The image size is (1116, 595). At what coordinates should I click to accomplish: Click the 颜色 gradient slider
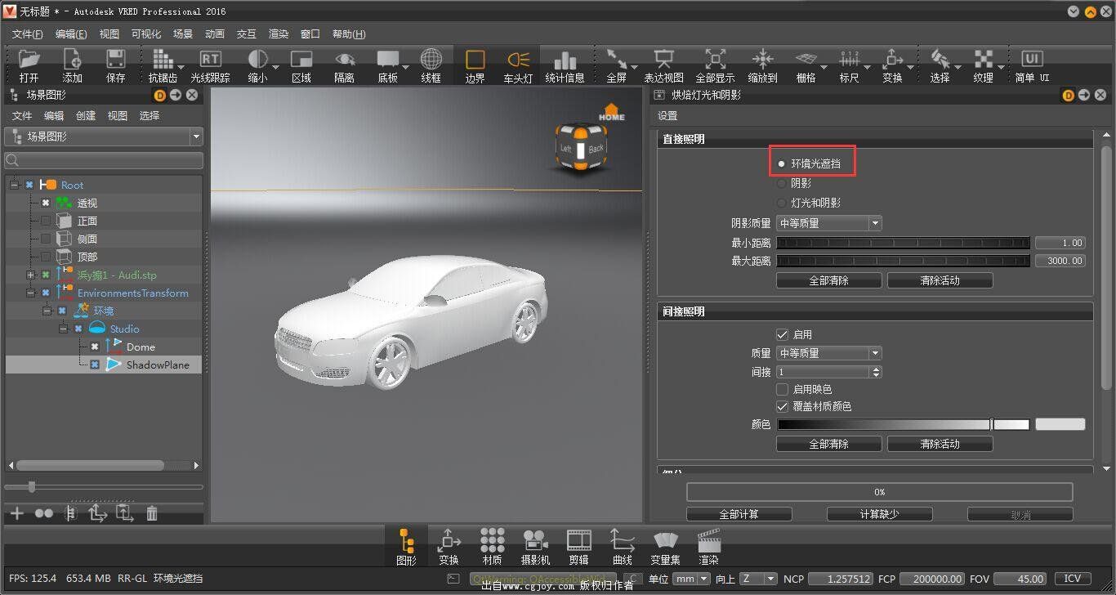click(903, 424)
